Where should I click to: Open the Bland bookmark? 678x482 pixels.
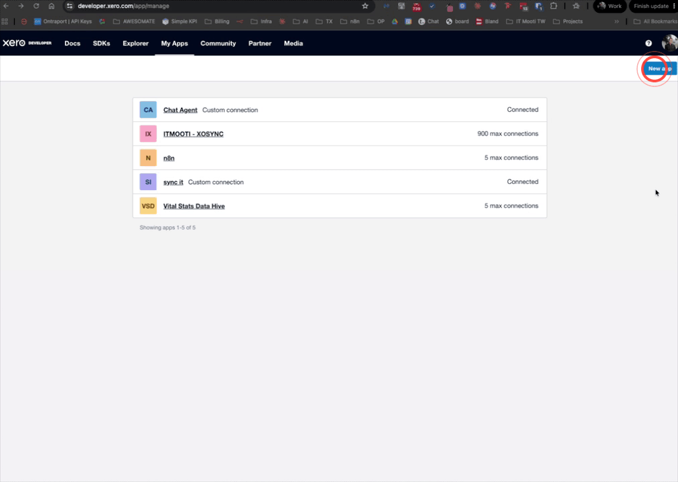pyautogui.click(x=487, y=21)
